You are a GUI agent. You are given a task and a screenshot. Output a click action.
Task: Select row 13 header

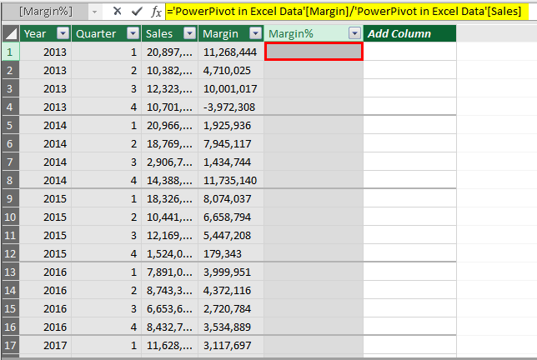pos(9,272)
